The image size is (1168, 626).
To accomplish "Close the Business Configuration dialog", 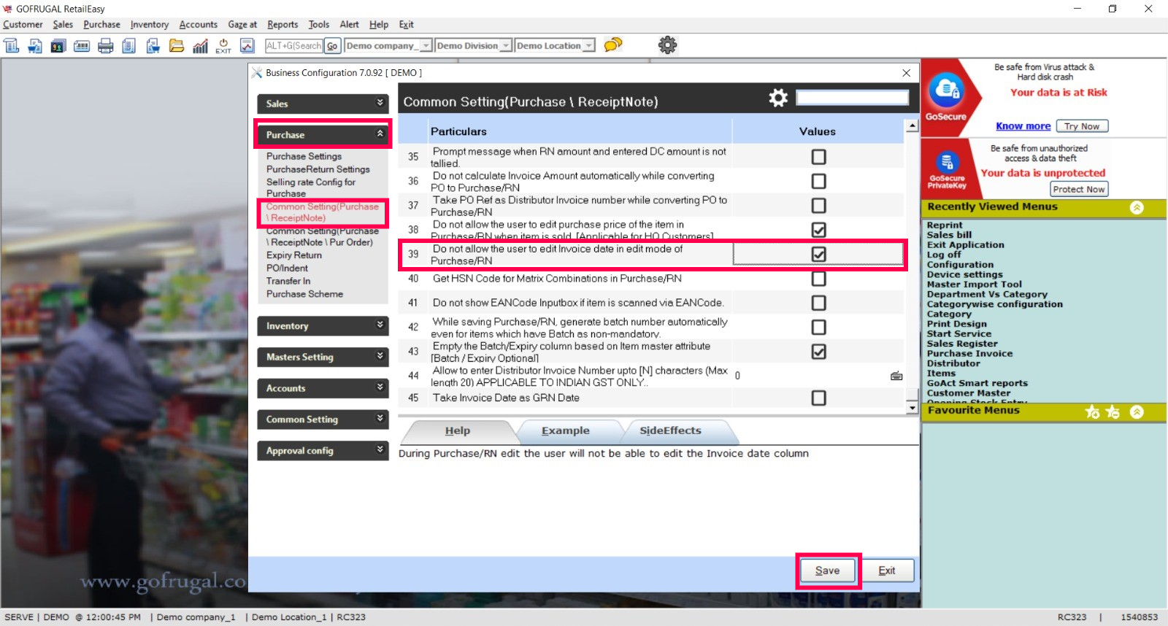I will [x=906, y=73].
